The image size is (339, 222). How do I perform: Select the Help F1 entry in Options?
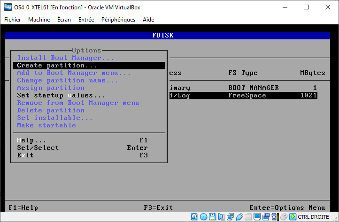(x=32, y=141)
